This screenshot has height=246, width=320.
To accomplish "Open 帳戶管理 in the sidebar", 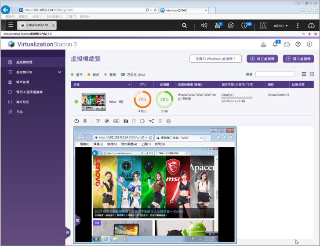I will click(x=22, y=82).
